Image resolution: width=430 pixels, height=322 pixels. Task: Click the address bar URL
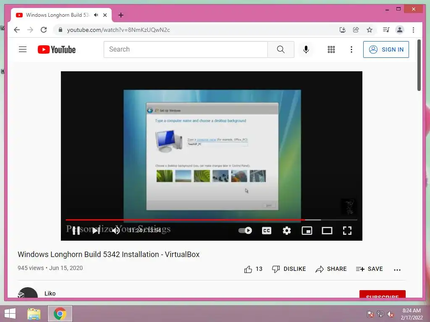point(118,30)
